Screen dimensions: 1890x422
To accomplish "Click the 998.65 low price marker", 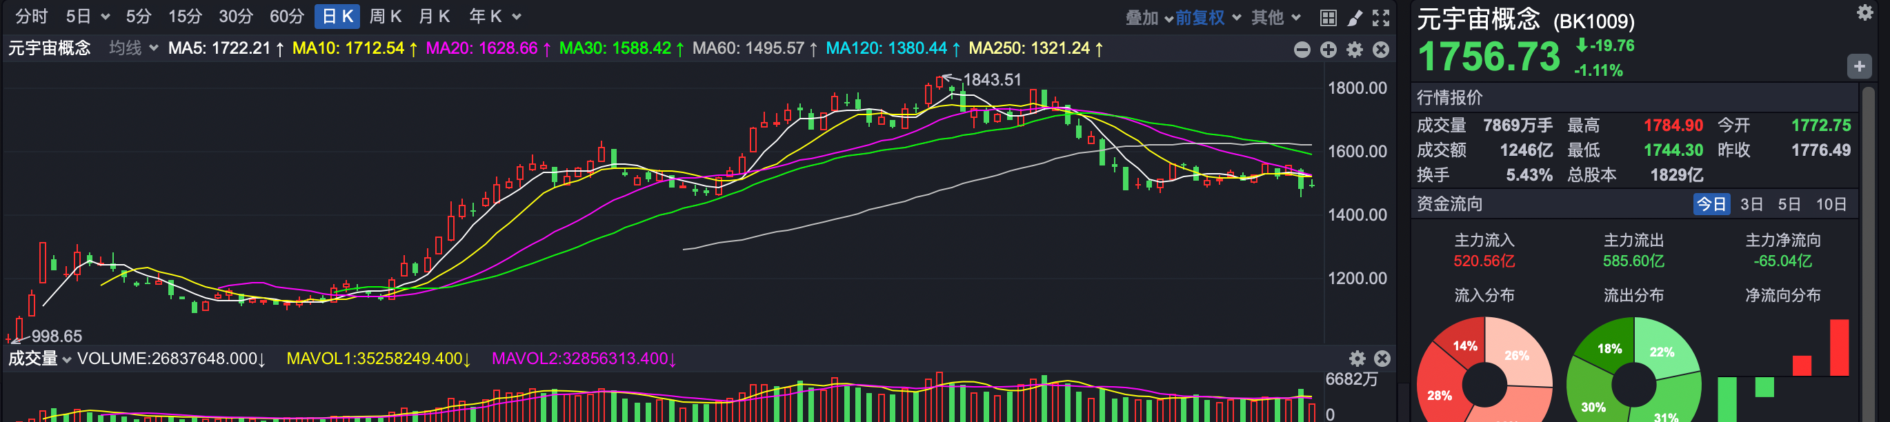I will pyautogui.click(x=57, y=336).
